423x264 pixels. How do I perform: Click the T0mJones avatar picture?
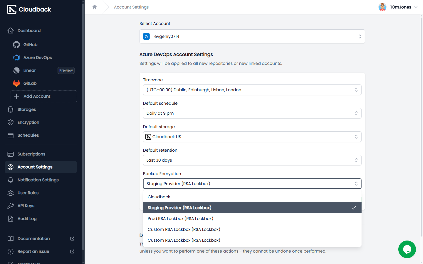coord(382,7)
